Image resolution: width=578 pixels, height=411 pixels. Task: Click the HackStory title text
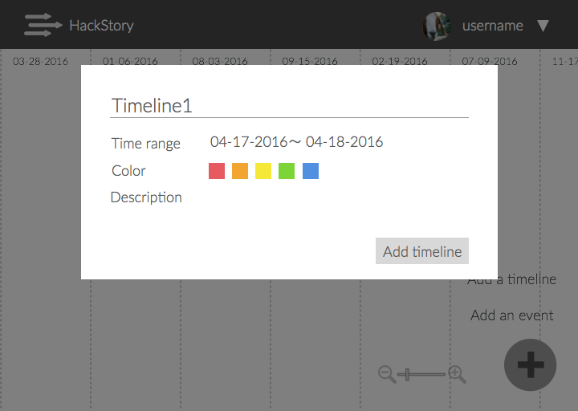101,26
